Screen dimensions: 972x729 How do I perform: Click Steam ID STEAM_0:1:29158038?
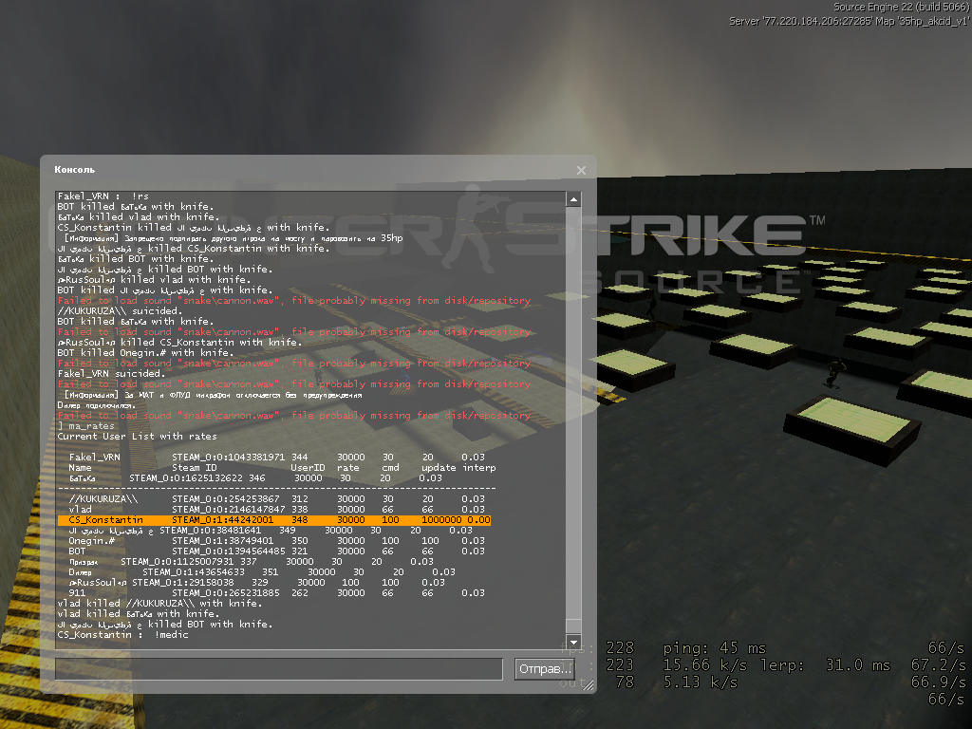183,583
